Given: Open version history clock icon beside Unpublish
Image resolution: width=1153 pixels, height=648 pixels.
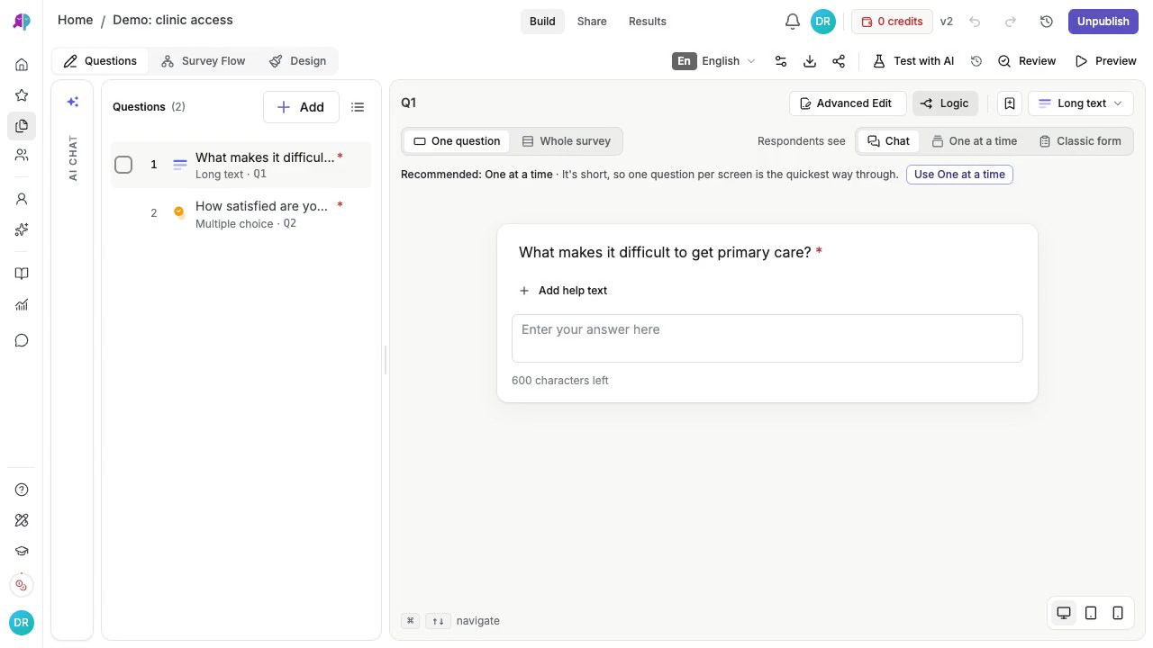Looking at the screenshot, I should click(x=1047, y=22).
